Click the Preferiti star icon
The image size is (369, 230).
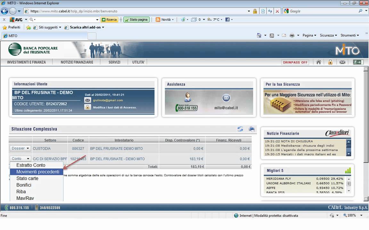pyautogui.click(x=5, y=27)
